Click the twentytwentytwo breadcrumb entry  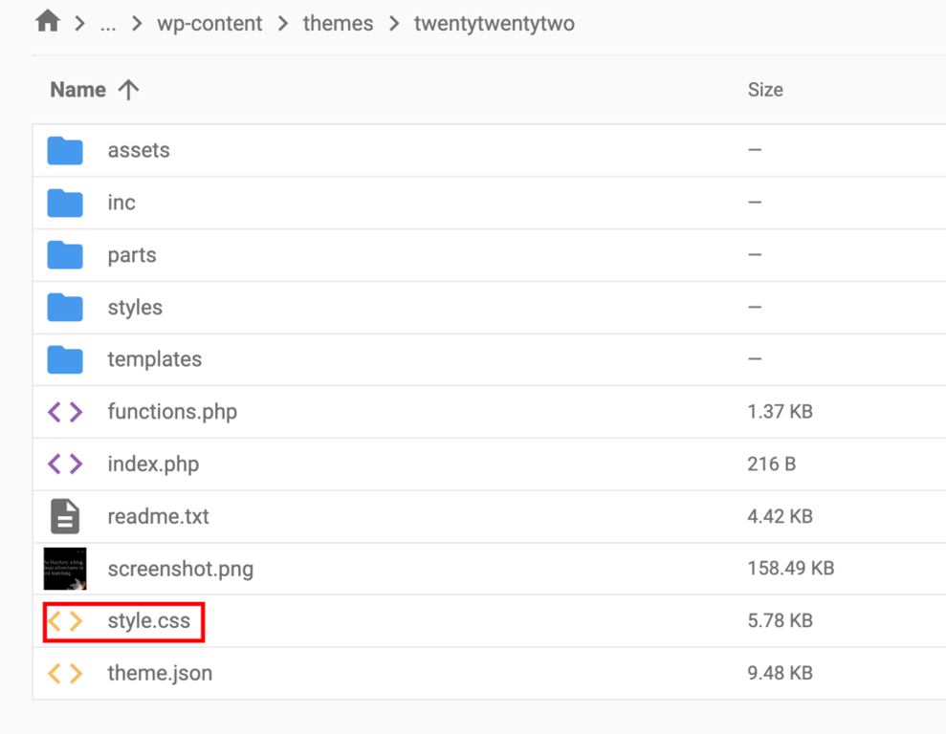pos(493,23)
